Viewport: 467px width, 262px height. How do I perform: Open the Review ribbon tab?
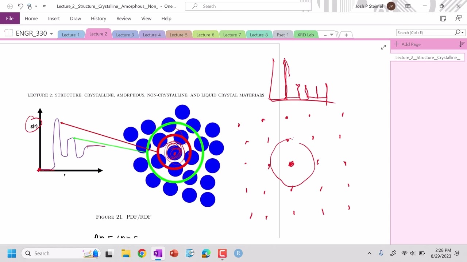click(124, 19)
